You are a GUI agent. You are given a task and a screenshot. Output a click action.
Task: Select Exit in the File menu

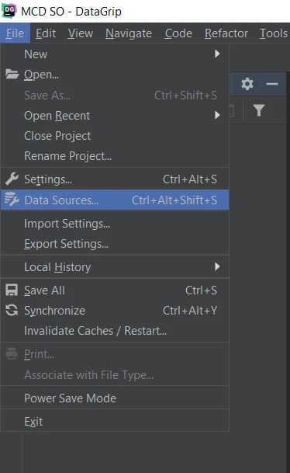tap(115, 422)
